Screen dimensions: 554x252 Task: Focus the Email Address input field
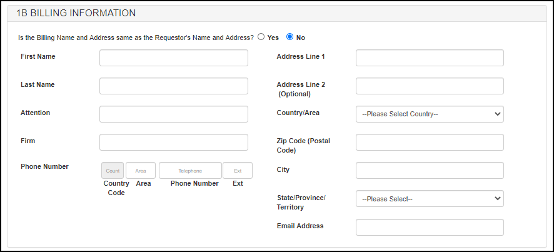430,227
